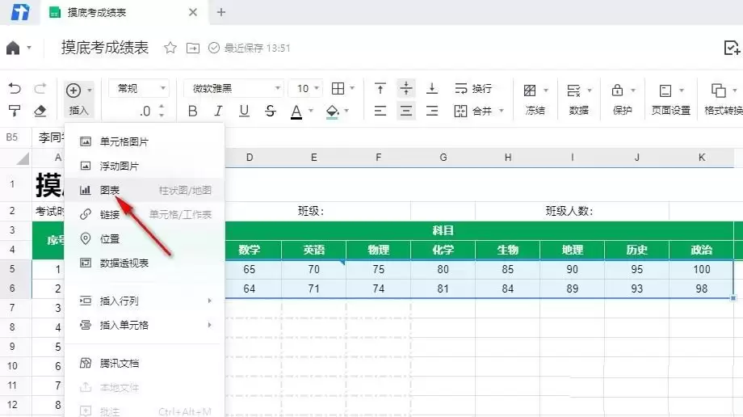Click the undo arrow icon
Screen dimensions: 743x417
point(14,89)
